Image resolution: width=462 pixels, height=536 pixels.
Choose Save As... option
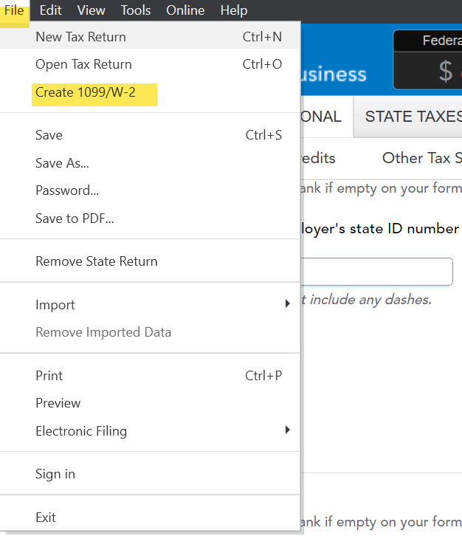tap(62, 163)
